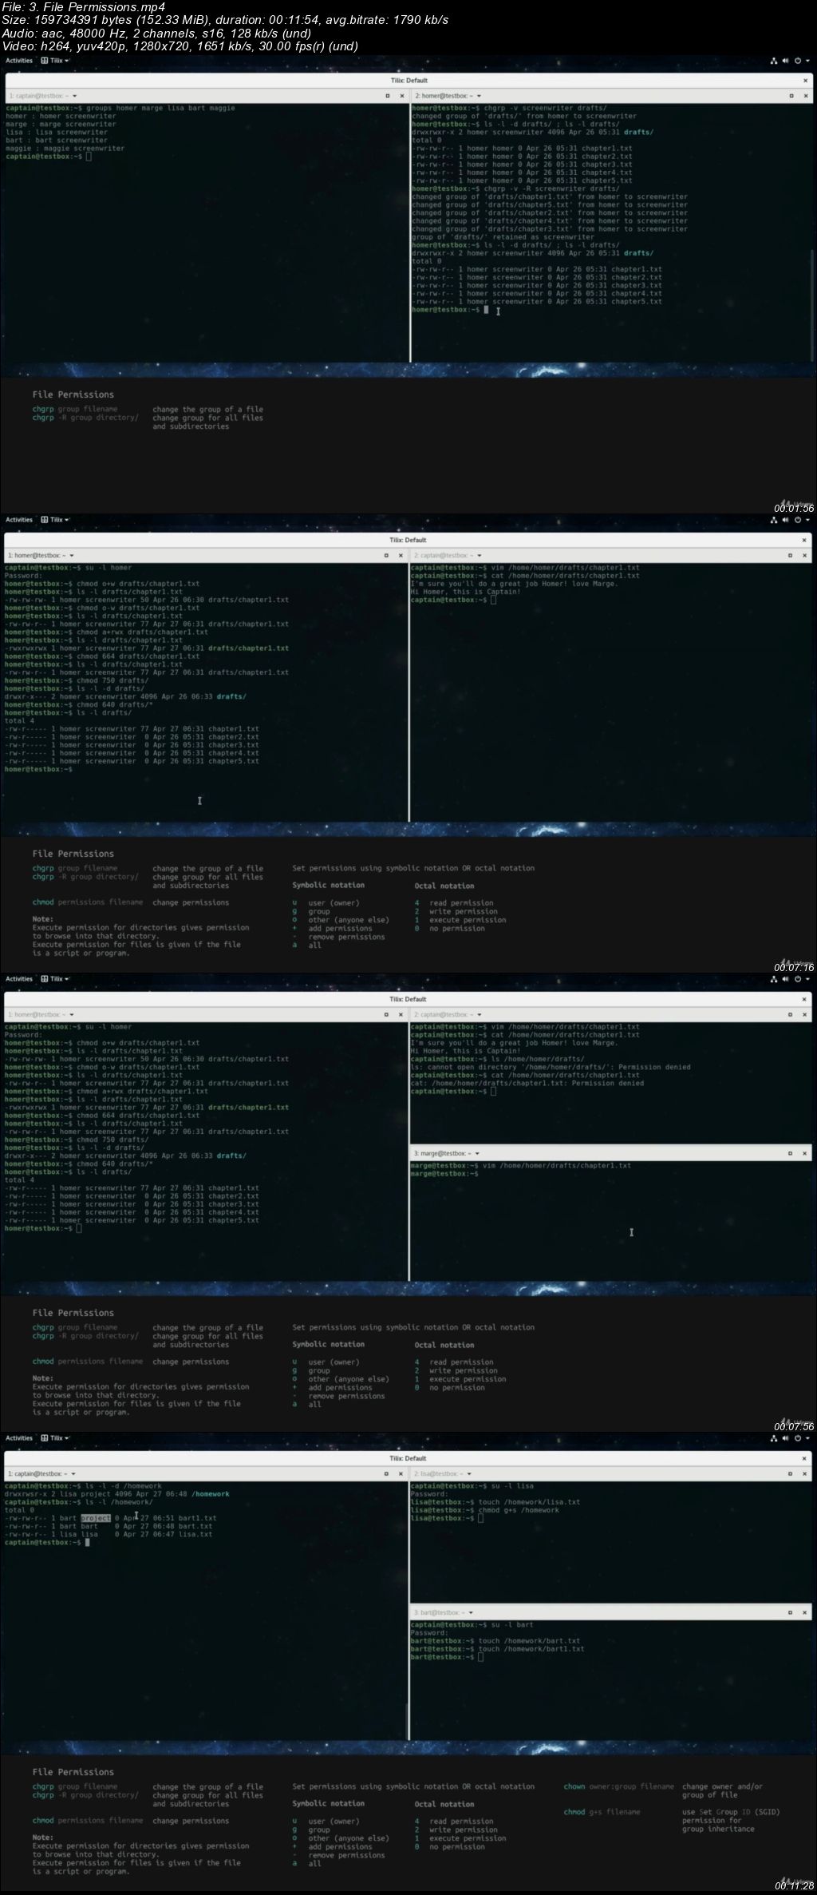Click the highlighted 'project' group in bart1.txt row
This screenshot has height=1895, width=817.
[96, 1518]
